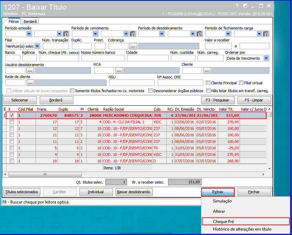The image size is (292, 235).
Task: Open Cliente lookup ellipsis button
Action: pyautogui.click(x=207, y=71)
